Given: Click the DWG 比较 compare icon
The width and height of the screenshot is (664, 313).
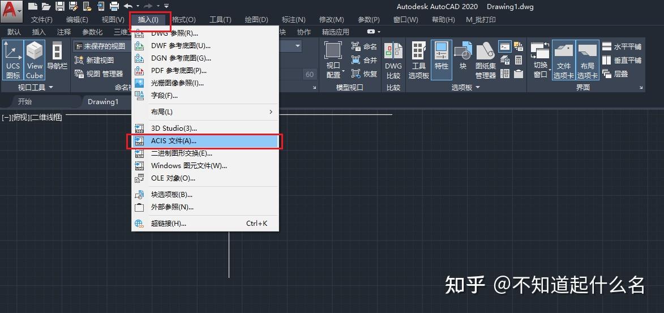Looking at the screenshot, I should (x=393, y=60).
